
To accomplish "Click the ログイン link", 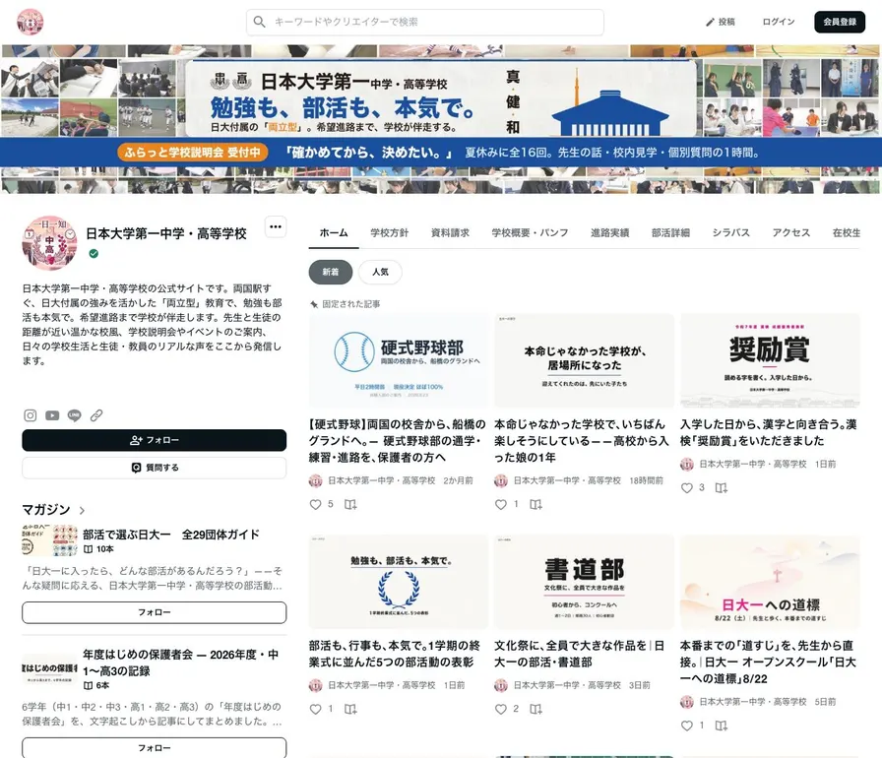I will point(779,22).
